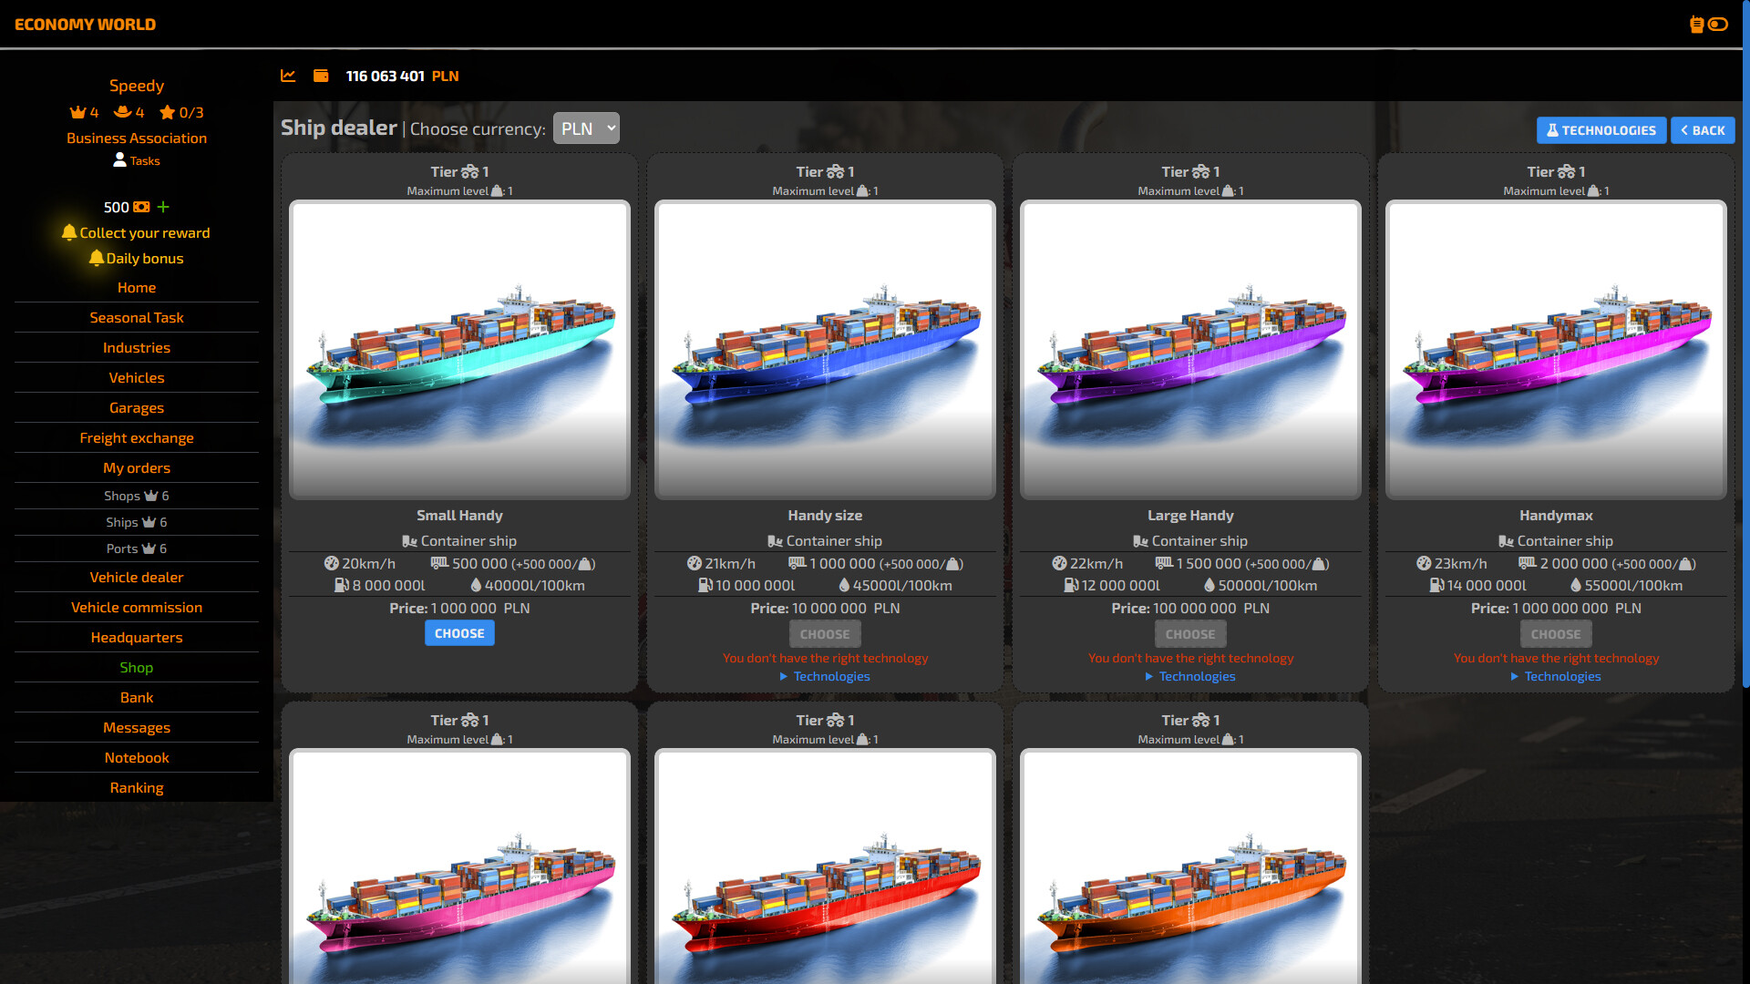The width and height of the screenshot is (1750, 984).
Task: Flip the toggle switch in top-right corner
Action: coord(1718,25)
